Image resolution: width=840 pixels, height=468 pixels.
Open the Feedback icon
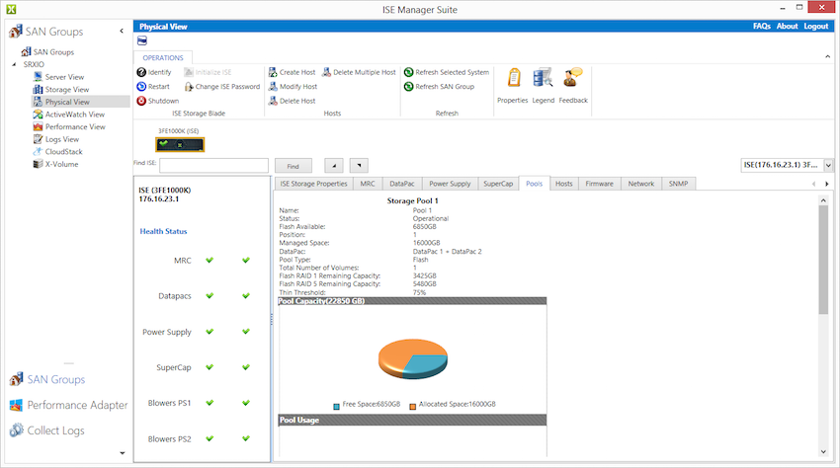click(x=572, y=78)
